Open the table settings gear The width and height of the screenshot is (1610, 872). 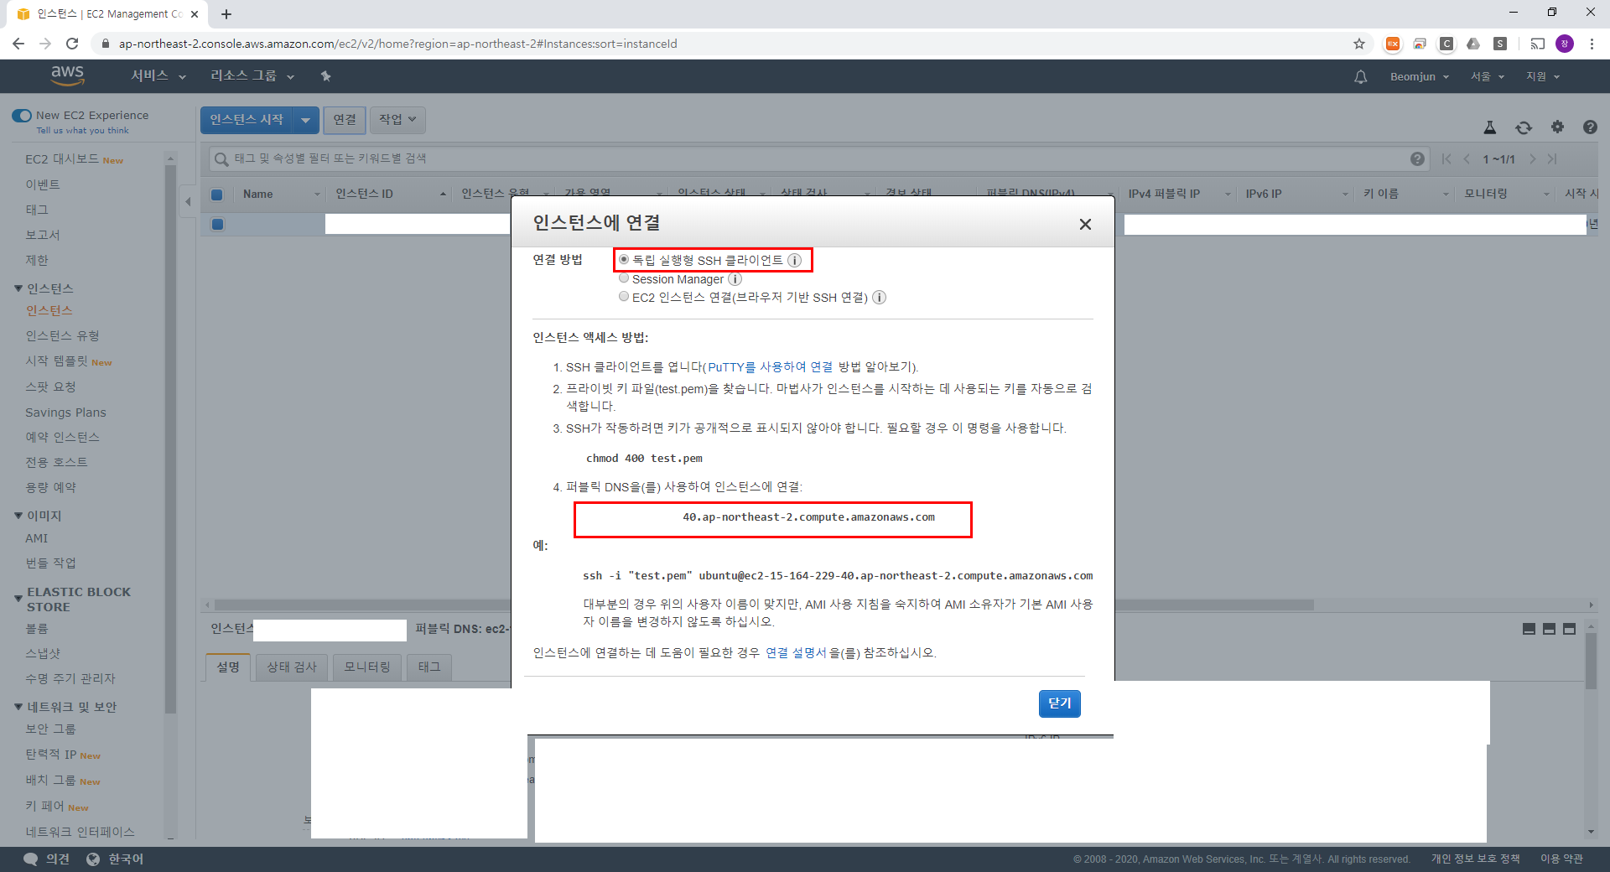tap(1557, 127)
